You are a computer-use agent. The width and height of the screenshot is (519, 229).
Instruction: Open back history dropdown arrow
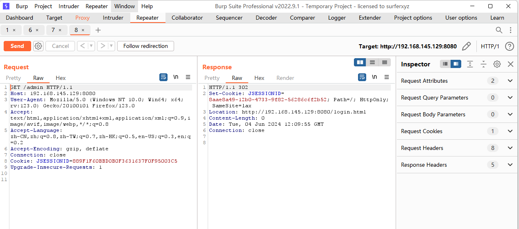click(x=91, y=46)
